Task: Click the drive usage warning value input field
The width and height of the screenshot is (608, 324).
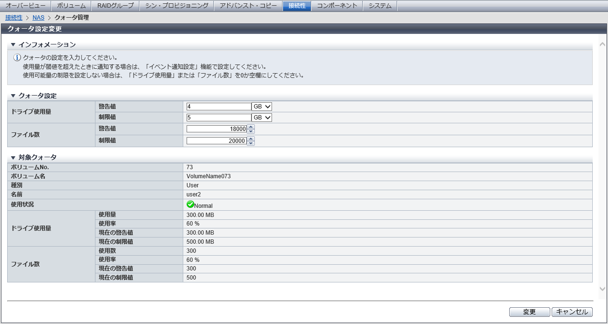Action: click(219, 107)
